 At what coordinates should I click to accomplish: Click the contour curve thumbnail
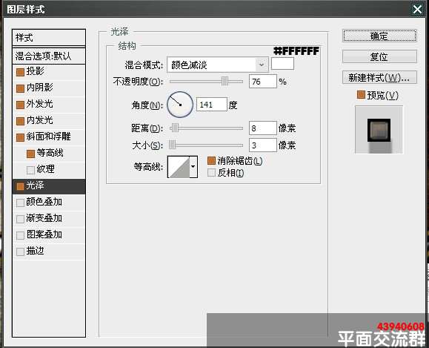pos(179,167)
